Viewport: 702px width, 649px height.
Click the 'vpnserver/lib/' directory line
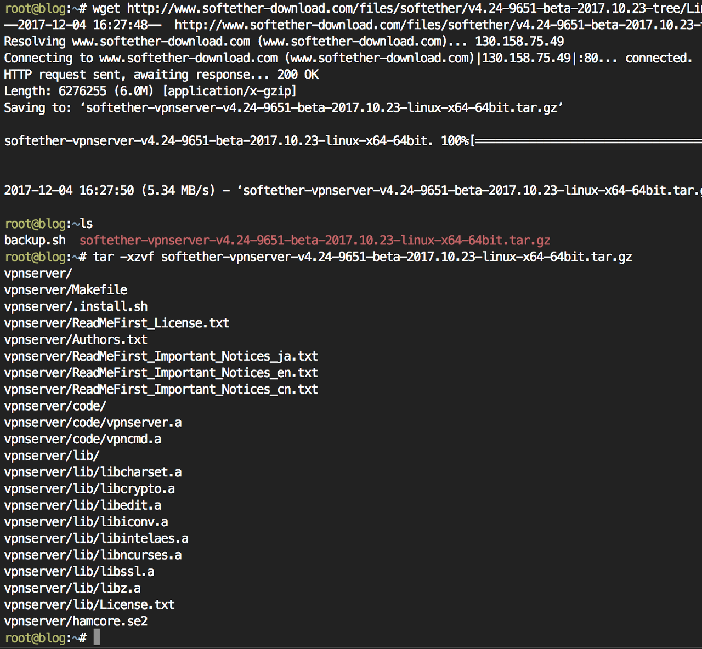[52, 456]
